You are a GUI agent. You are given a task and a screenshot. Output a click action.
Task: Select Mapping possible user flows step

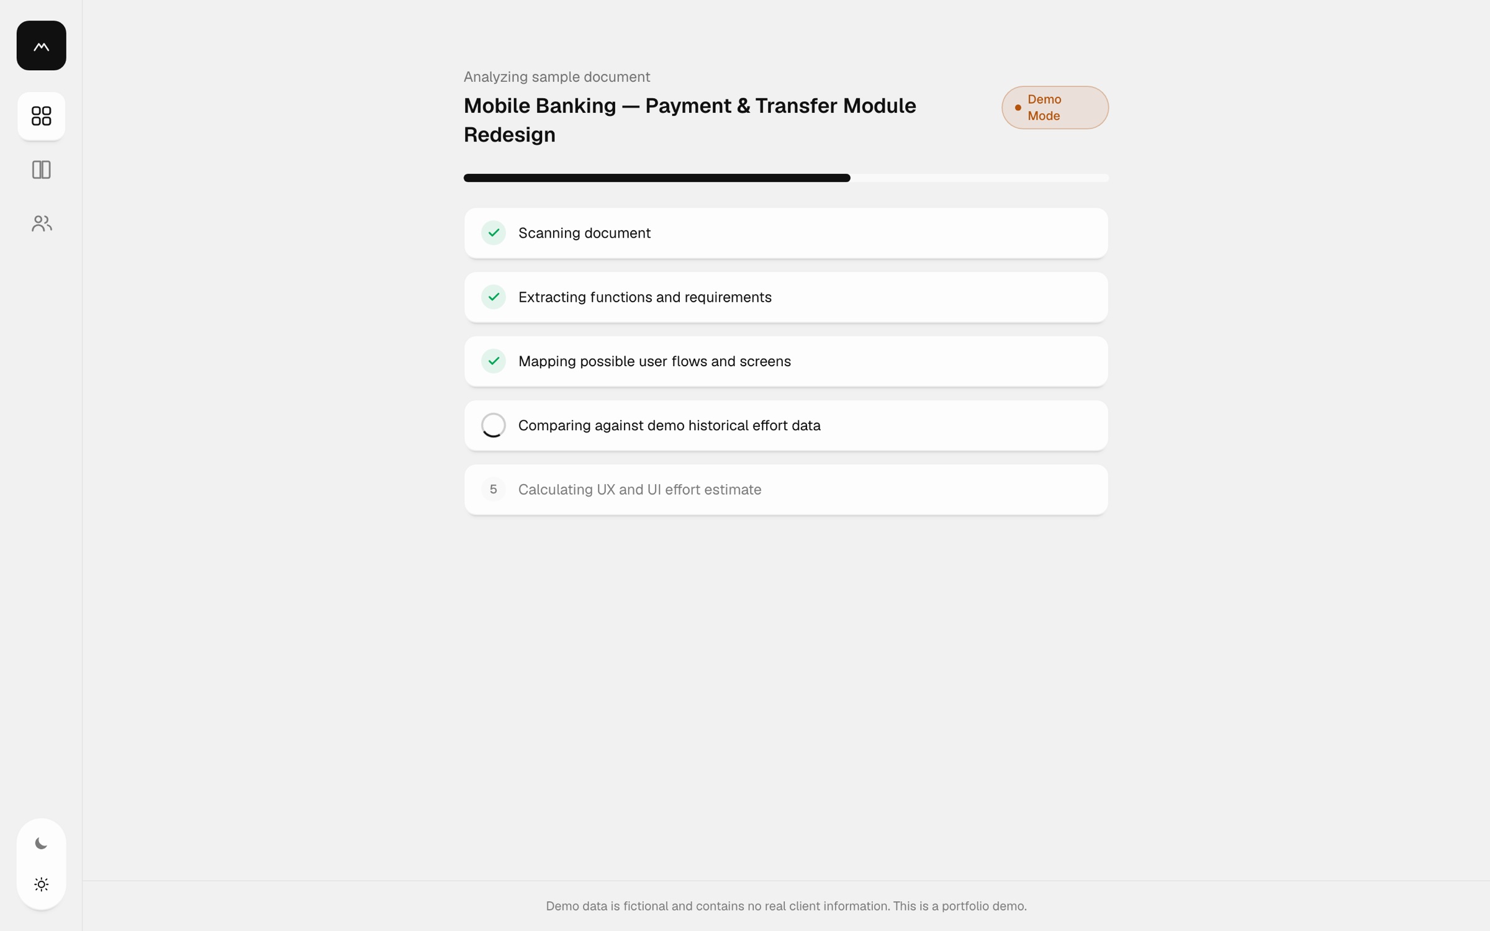tap(786, 361)
